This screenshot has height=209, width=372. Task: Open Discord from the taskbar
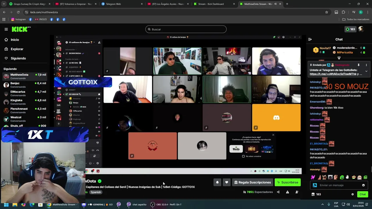coord(84,204)
